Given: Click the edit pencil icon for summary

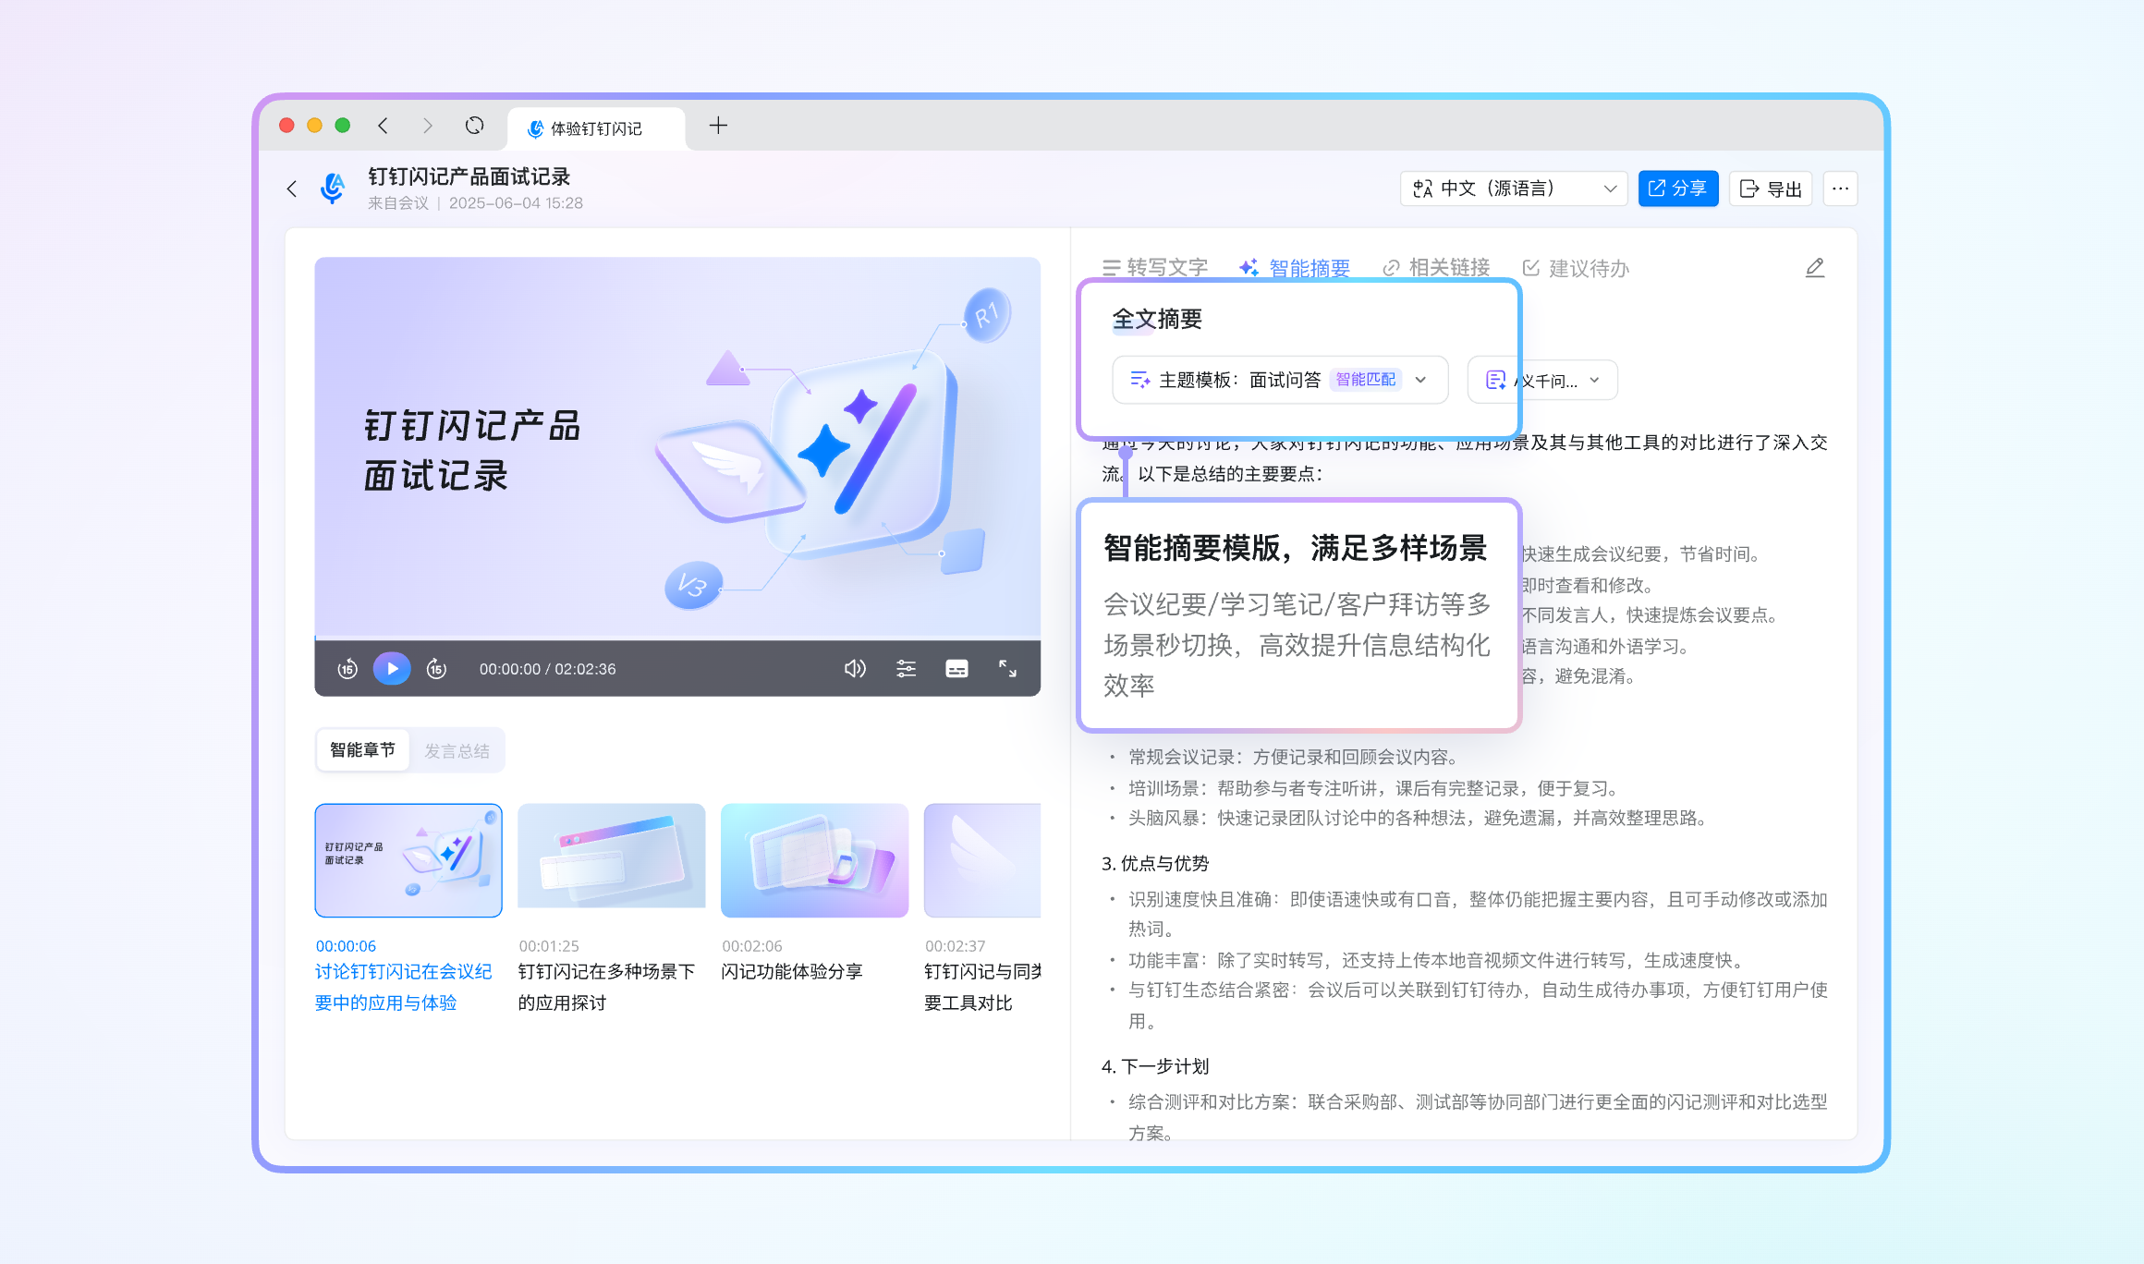Looking at the screenshot, I should pyautogui.click(x=1814, y=268).
